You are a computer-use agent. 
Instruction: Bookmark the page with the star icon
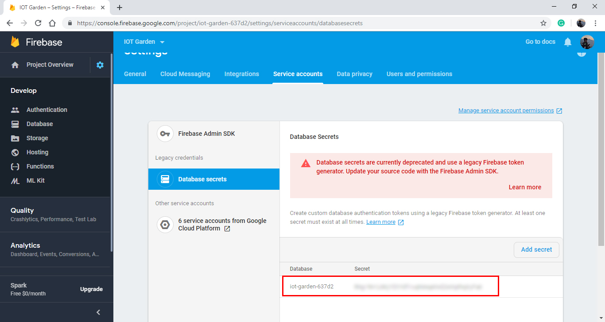pyautogui.click(x=543, y=23)
